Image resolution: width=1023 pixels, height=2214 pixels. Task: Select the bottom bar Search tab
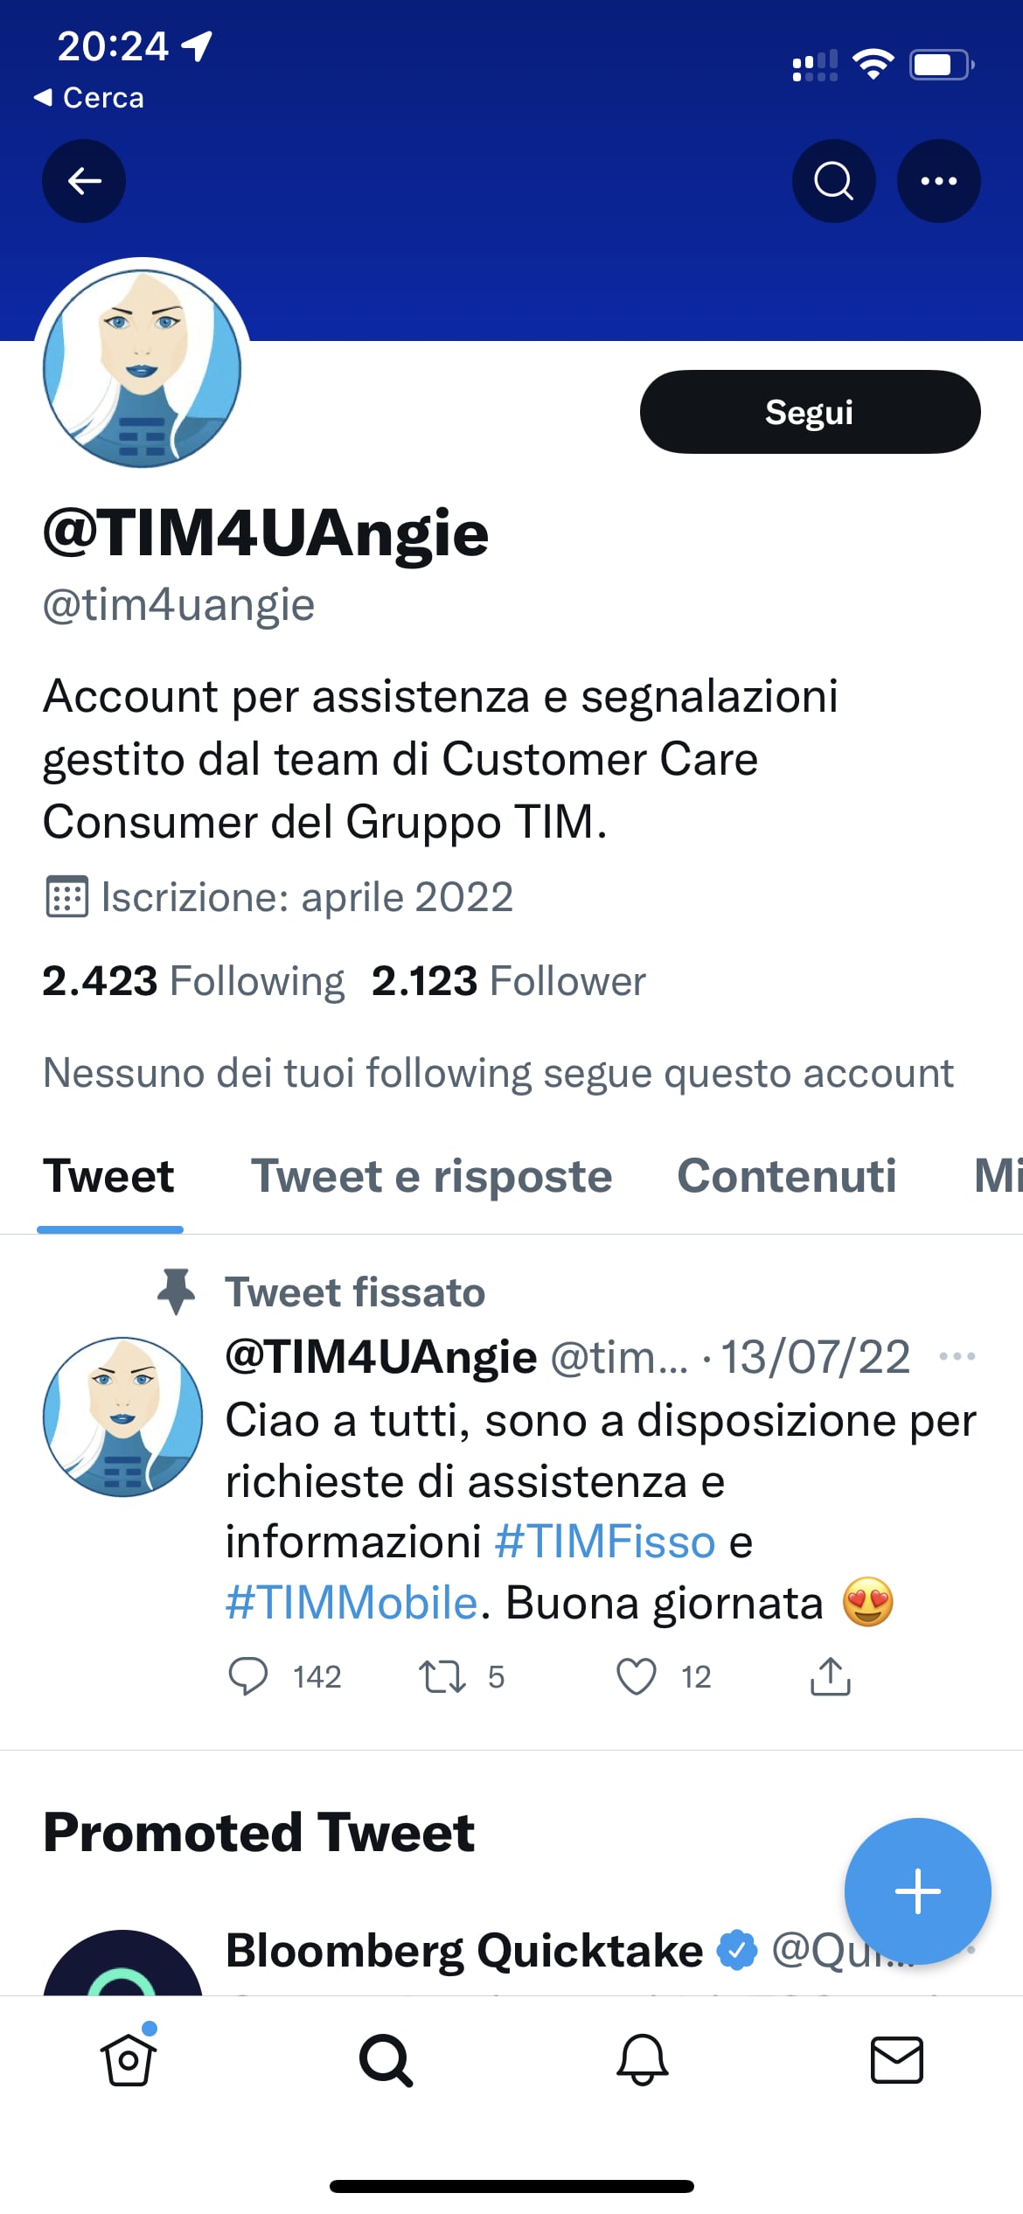[386, 2060]
